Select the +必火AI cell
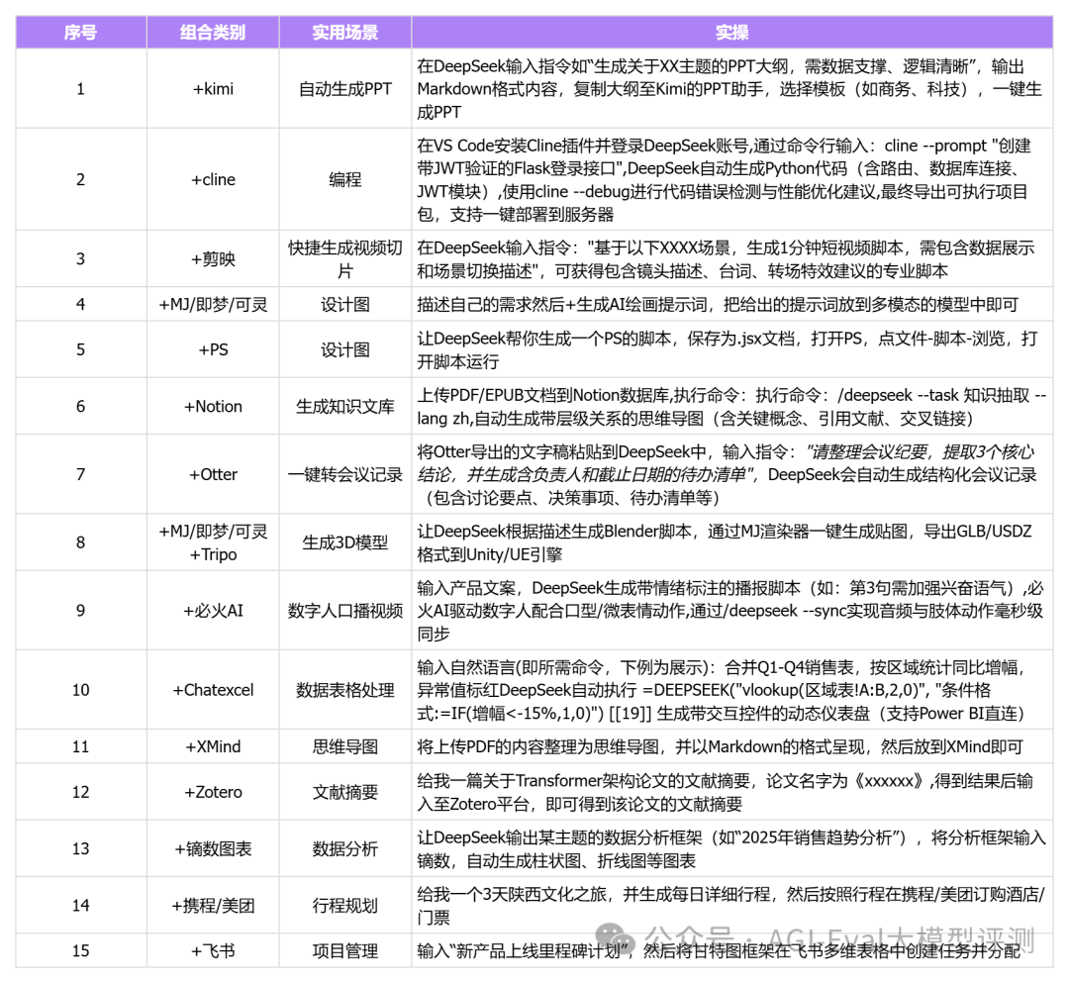This screenshot has height=983, width=1069. [213, 610]
